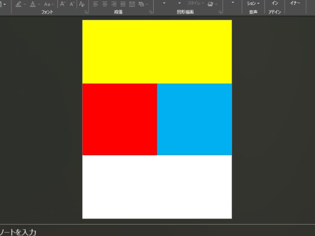Screen dimensions: 315x236
Task: Align text right
Action: click(114, 4)
